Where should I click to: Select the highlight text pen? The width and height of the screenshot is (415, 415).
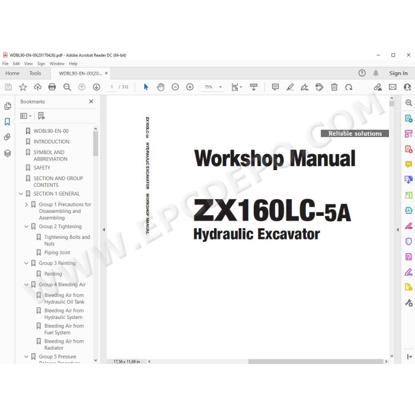coord(290,87)
